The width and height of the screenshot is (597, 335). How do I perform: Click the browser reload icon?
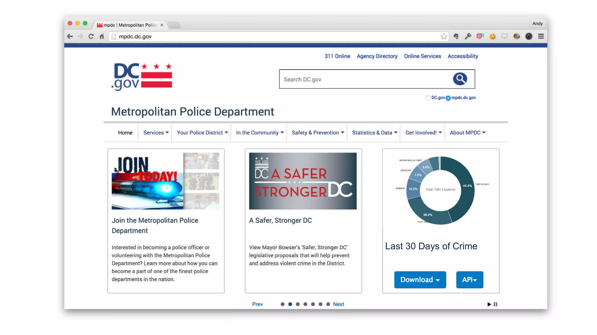[x=91, y=36]
